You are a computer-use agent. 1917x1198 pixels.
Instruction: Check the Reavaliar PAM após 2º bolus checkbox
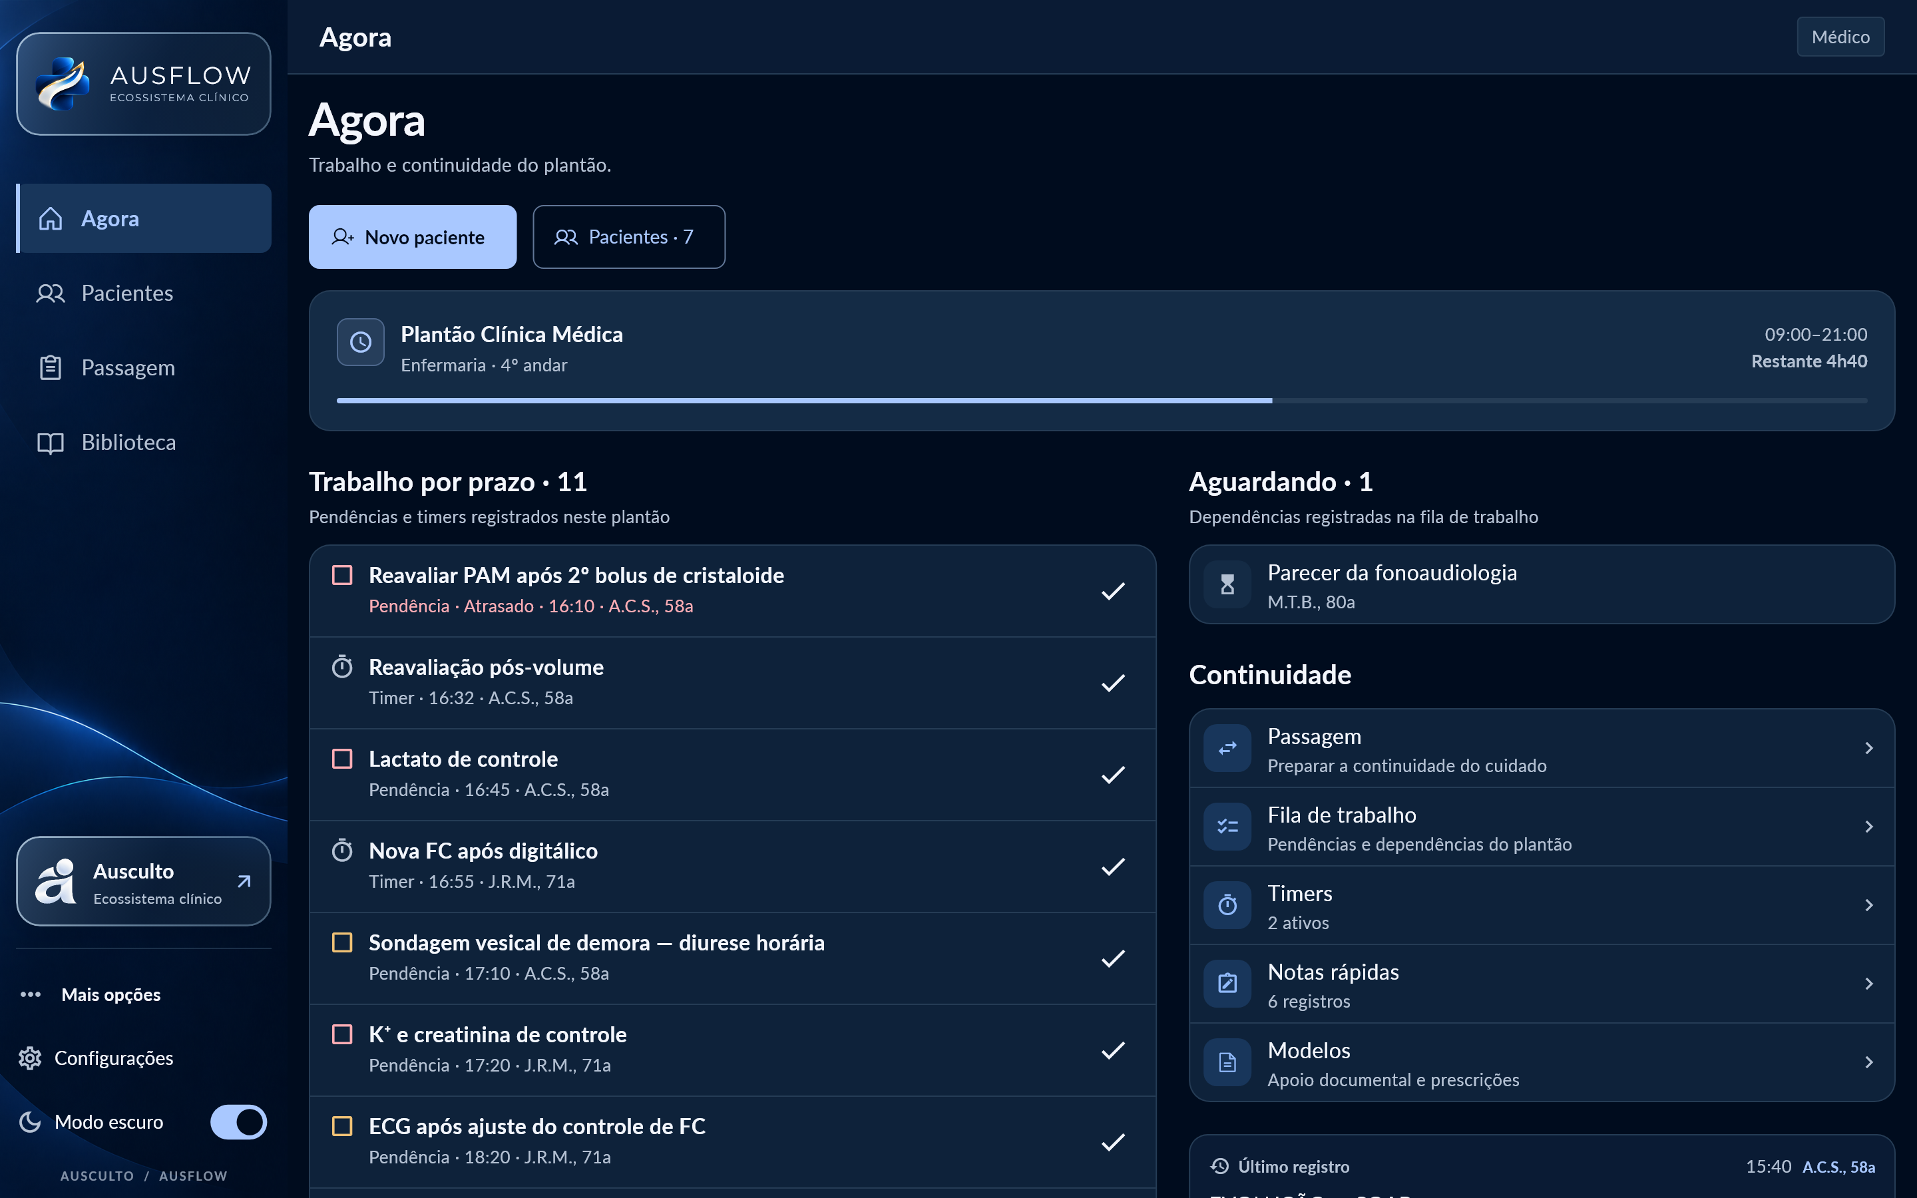342,575
